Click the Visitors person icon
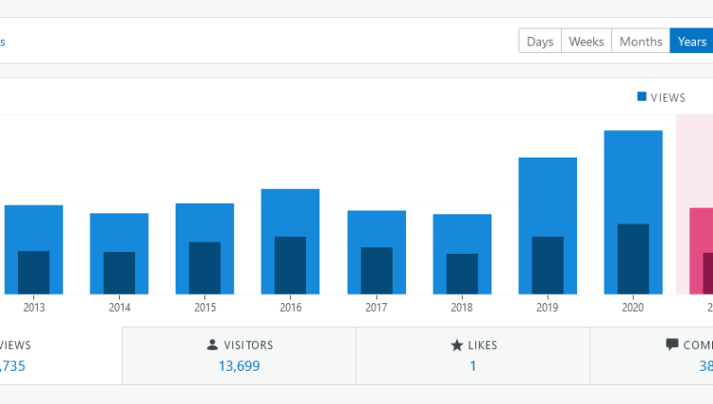 coord(212,345)
